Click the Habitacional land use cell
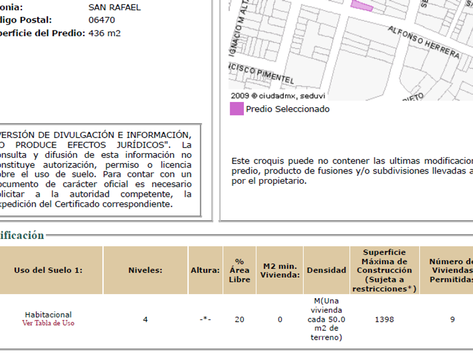This screenshot has height=355, width=473. pyautogui.click(x=48, y=314)
